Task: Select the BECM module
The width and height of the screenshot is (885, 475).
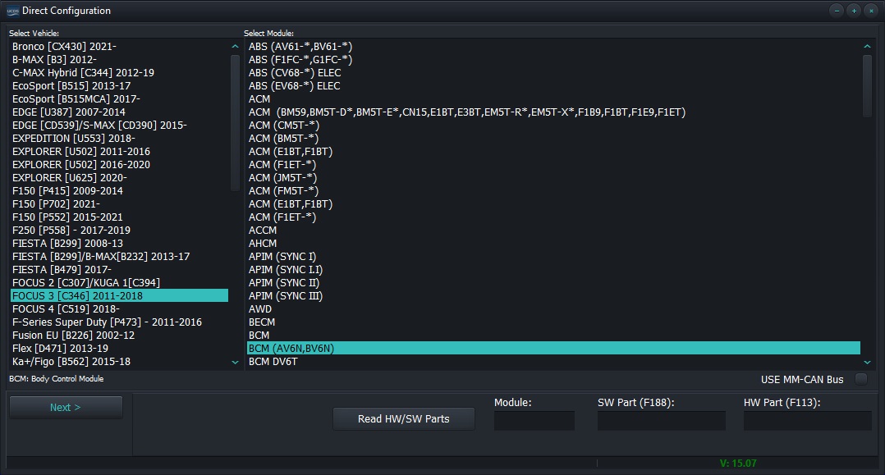Action: [x=553, y=322]
